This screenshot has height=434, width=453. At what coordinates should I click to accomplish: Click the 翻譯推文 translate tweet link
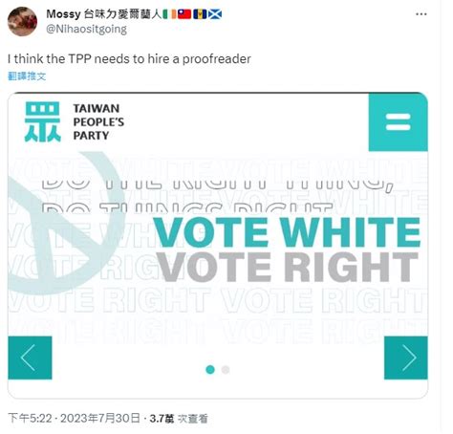pos(27,76)
